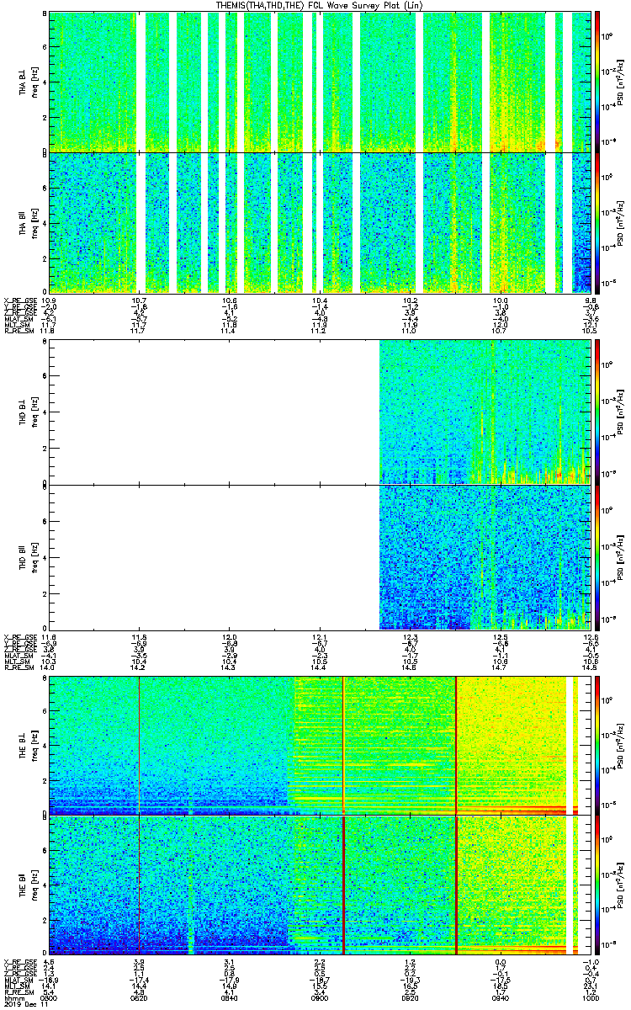Click the dark vertical line in THE B⊥ near 0930
This screenshot has height=1010, width=631.
[455, 746]
